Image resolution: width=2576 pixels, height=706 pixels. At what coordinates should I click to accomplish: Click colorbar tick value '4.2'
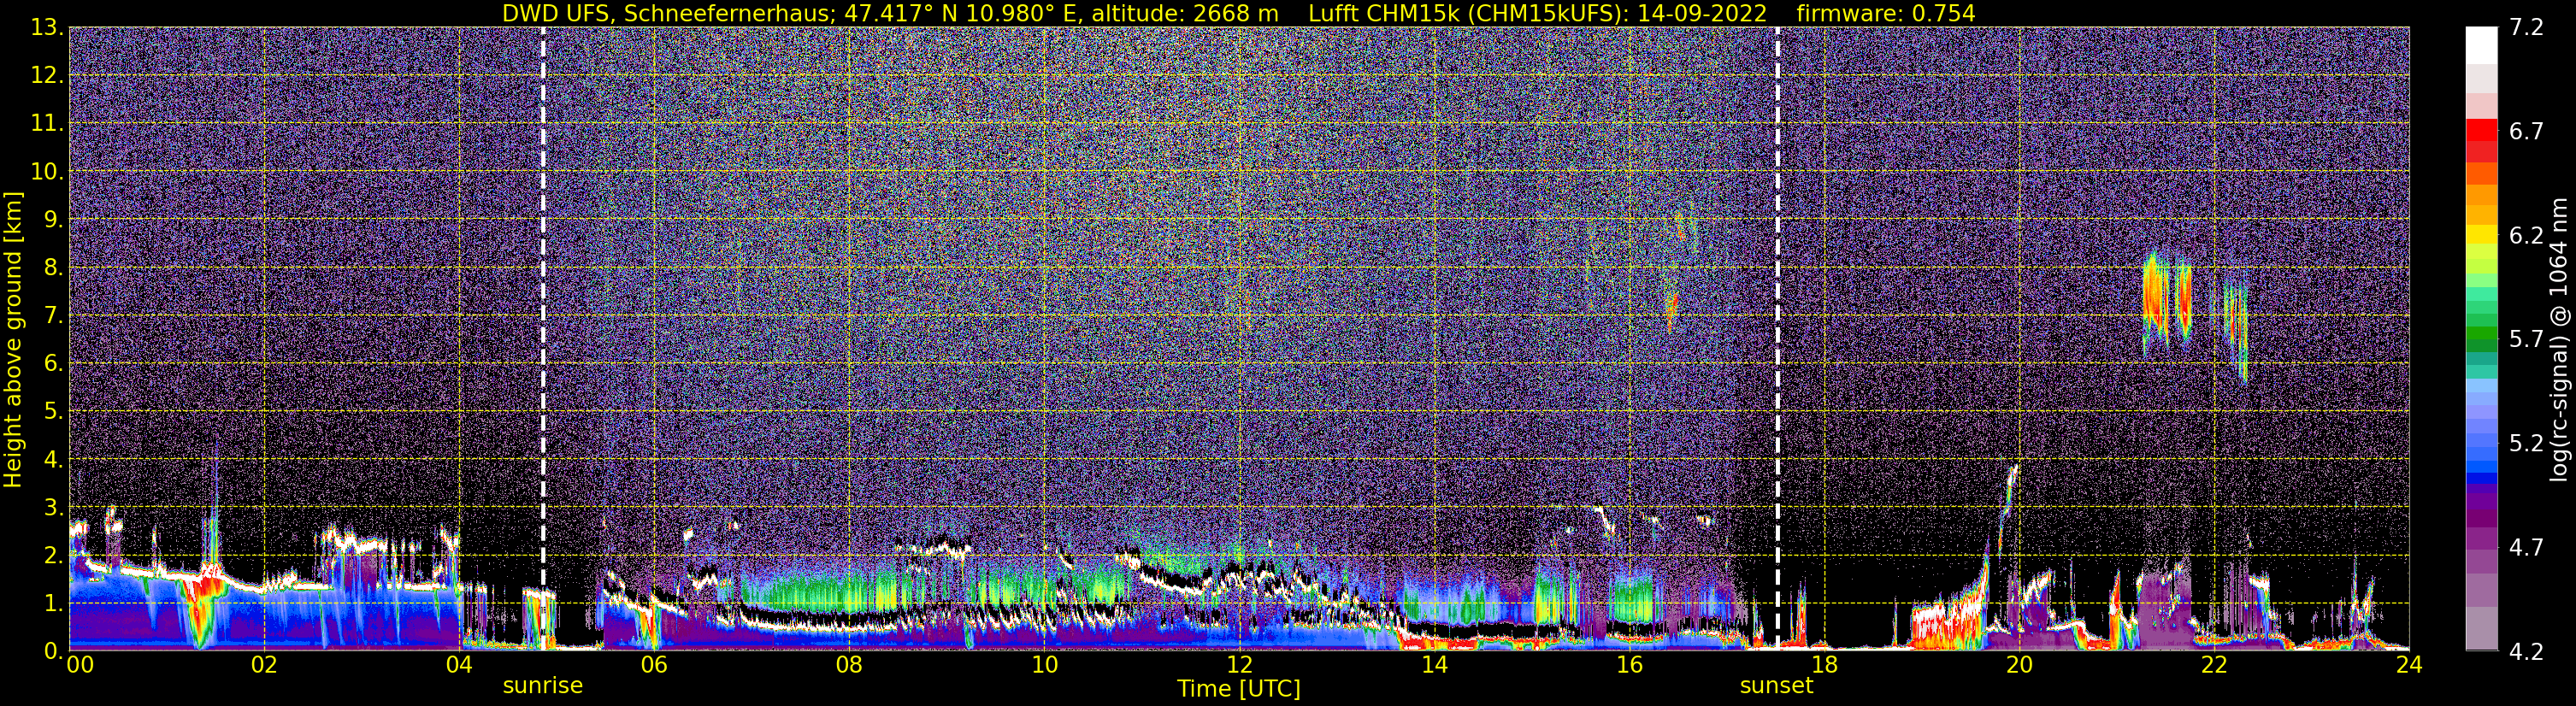(x=2525, y=651)
